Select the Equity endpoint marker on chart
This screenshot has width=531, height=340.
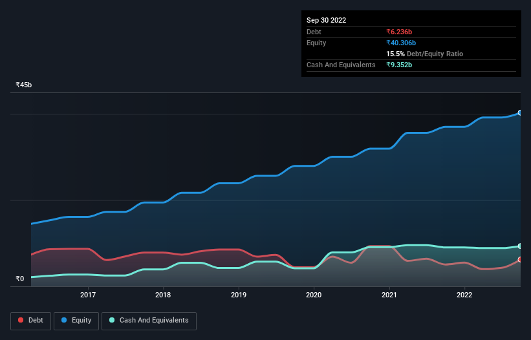click(x=520, y=112)
